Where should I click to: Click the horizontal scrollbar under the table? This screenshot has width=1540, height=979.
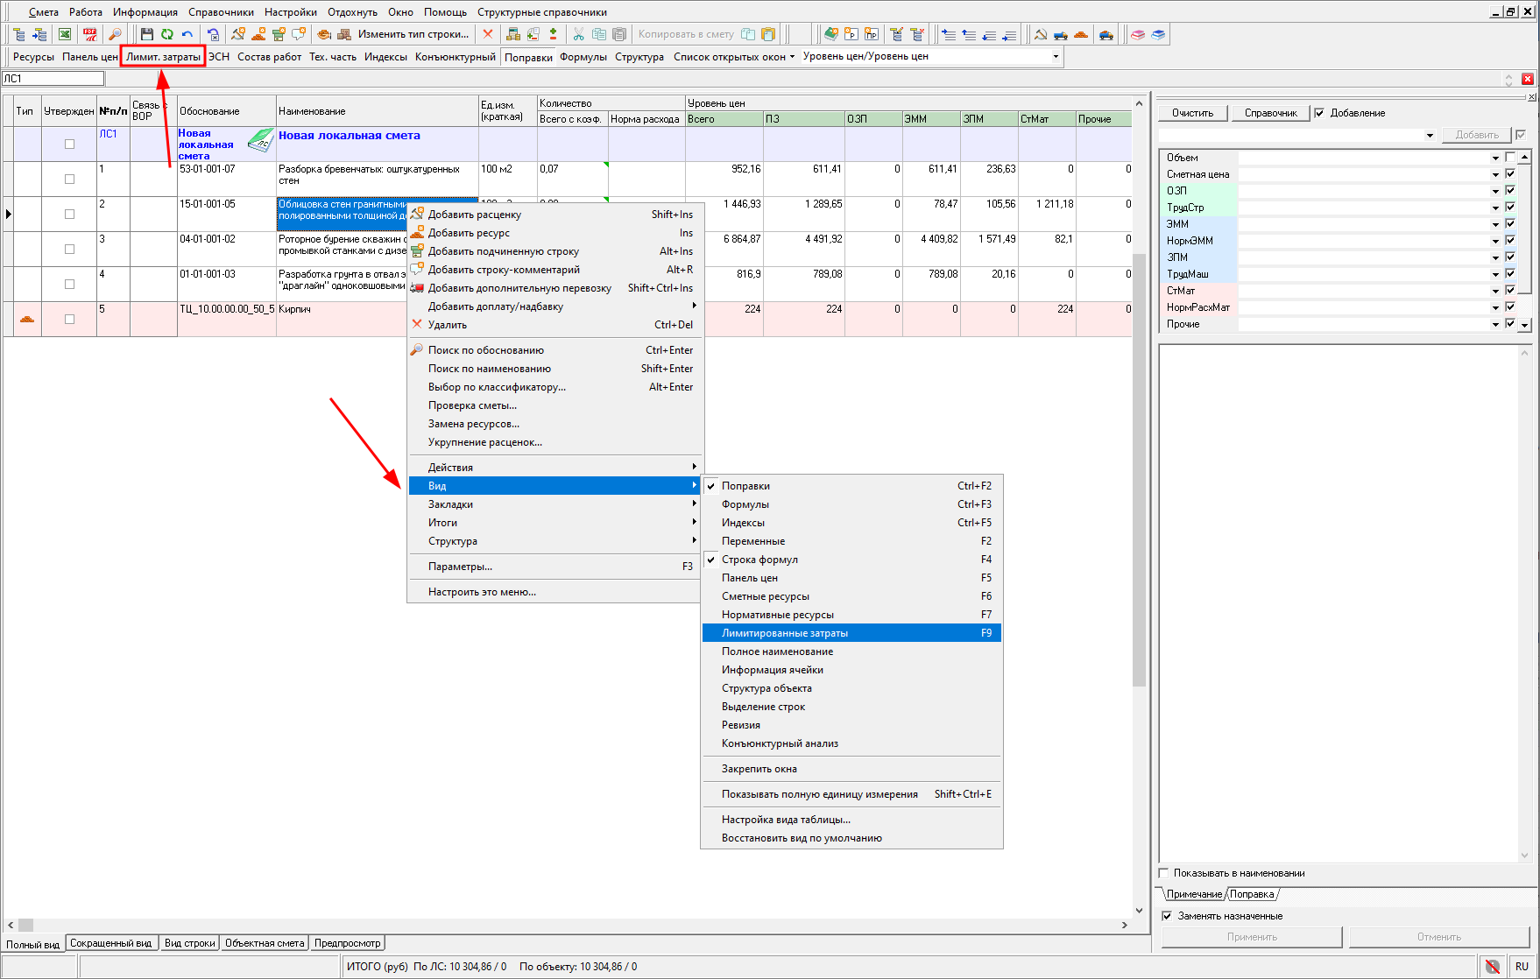pos(569,925)
